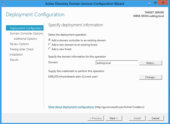Click the go.microsoft.com fwlink URL text
The height and width of the screenshot is (124, 170).
pyautogui.click(x=120, y=107)
